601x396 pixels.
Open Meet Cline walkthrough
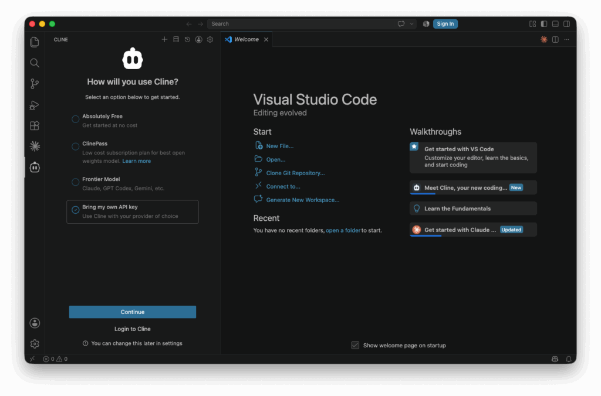coord(474,187)
